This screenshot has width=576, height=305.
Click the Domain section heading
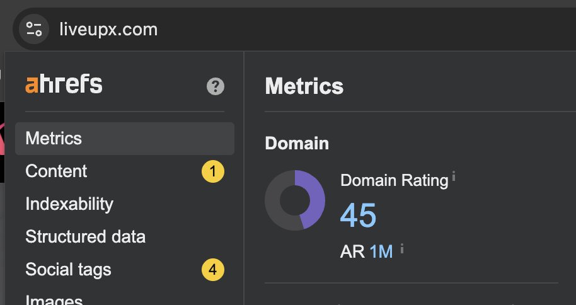click(297, 143)
